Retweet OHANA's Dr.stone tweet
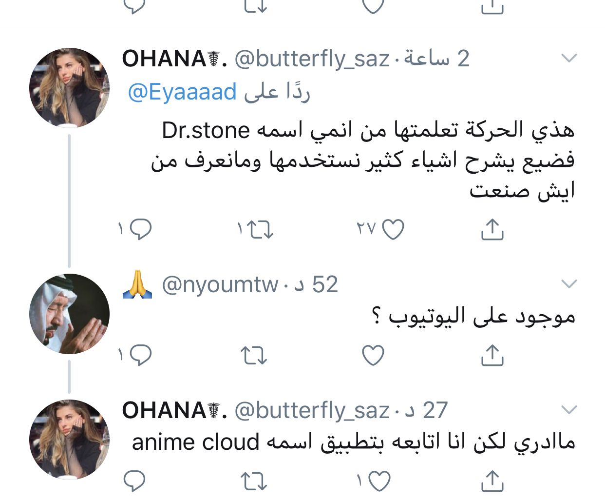 260,230
